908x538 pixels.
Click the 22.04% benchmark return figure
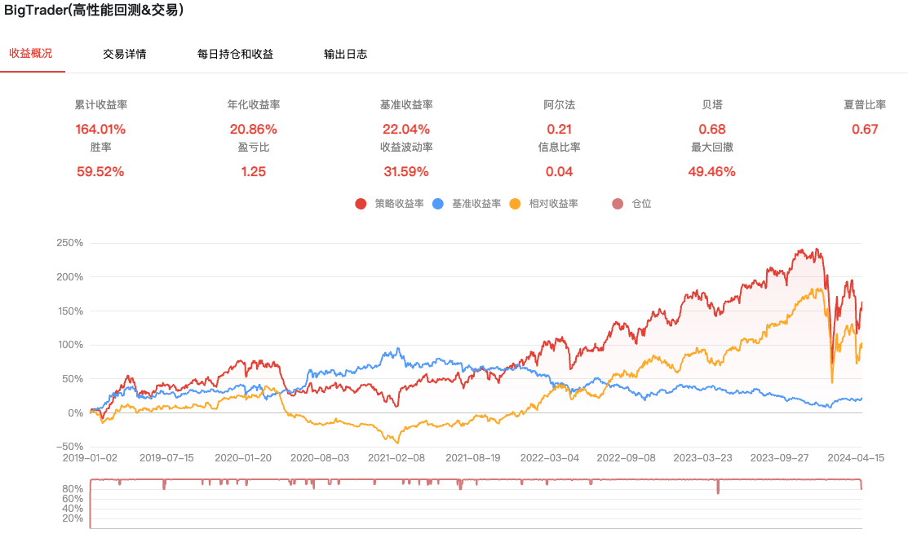[406, 129]
